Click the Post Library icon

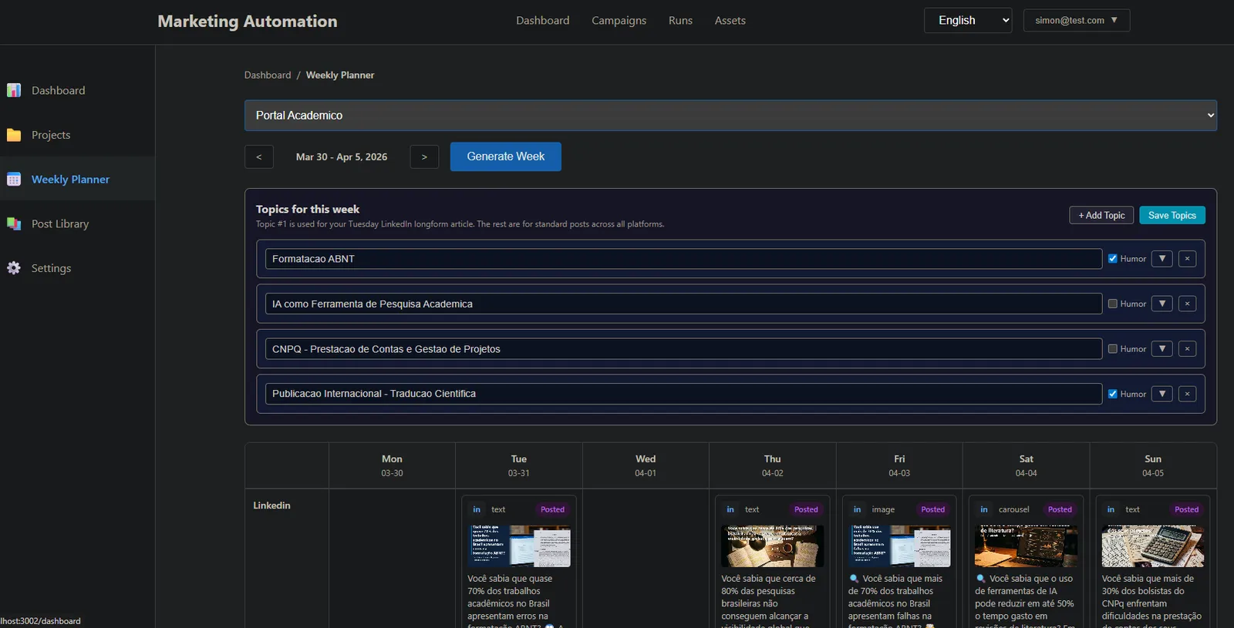(14, 223)
